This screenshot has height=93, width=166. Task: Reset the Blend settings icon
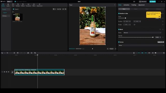click(160, 29)
